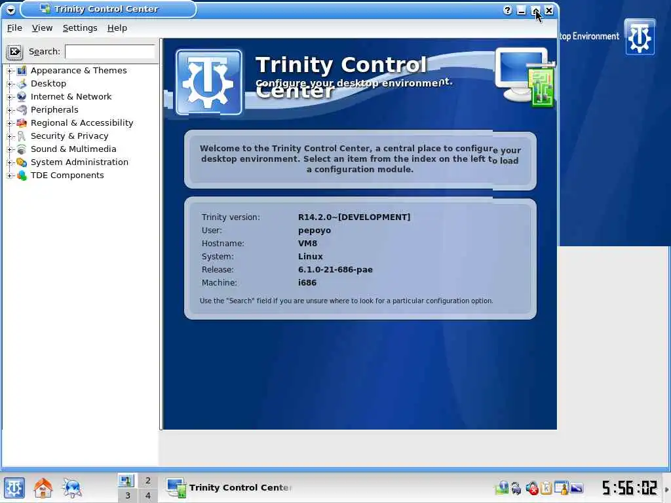The width and height of the screenshot is (671, 503).
Task: Select the Appearance & Themes label
Action: [79, 71]
